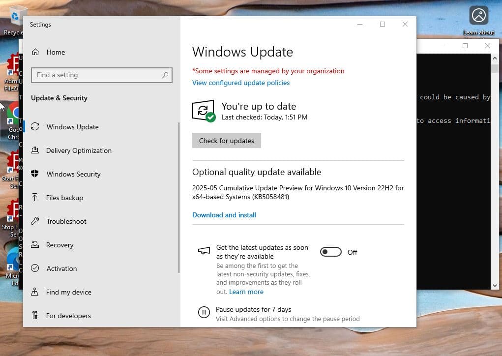
Task: Click the Activation checkmark icon
Action: (x=35, y=268)
